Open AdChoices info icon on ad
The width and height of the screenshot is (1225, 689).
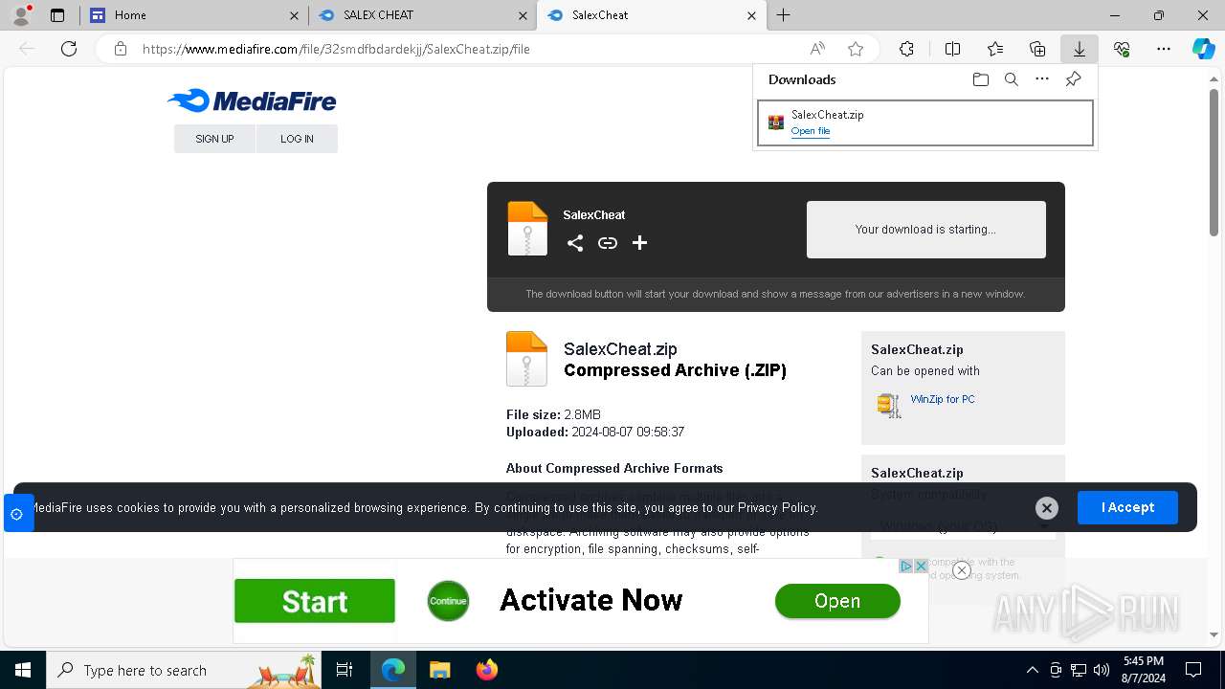pos(906,567)
